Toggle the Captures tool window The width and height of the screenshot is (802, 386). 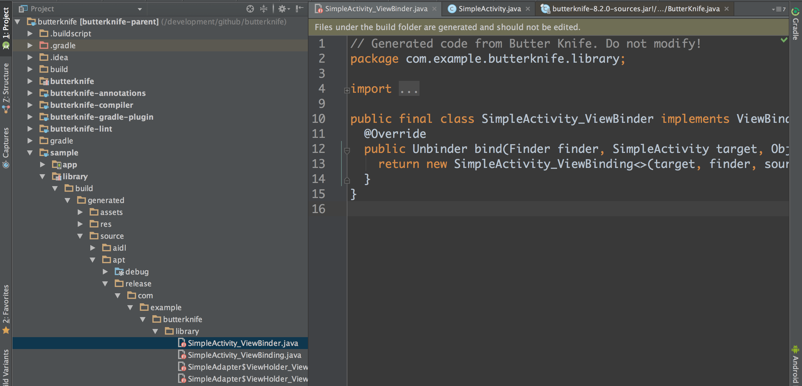[6, 147]
